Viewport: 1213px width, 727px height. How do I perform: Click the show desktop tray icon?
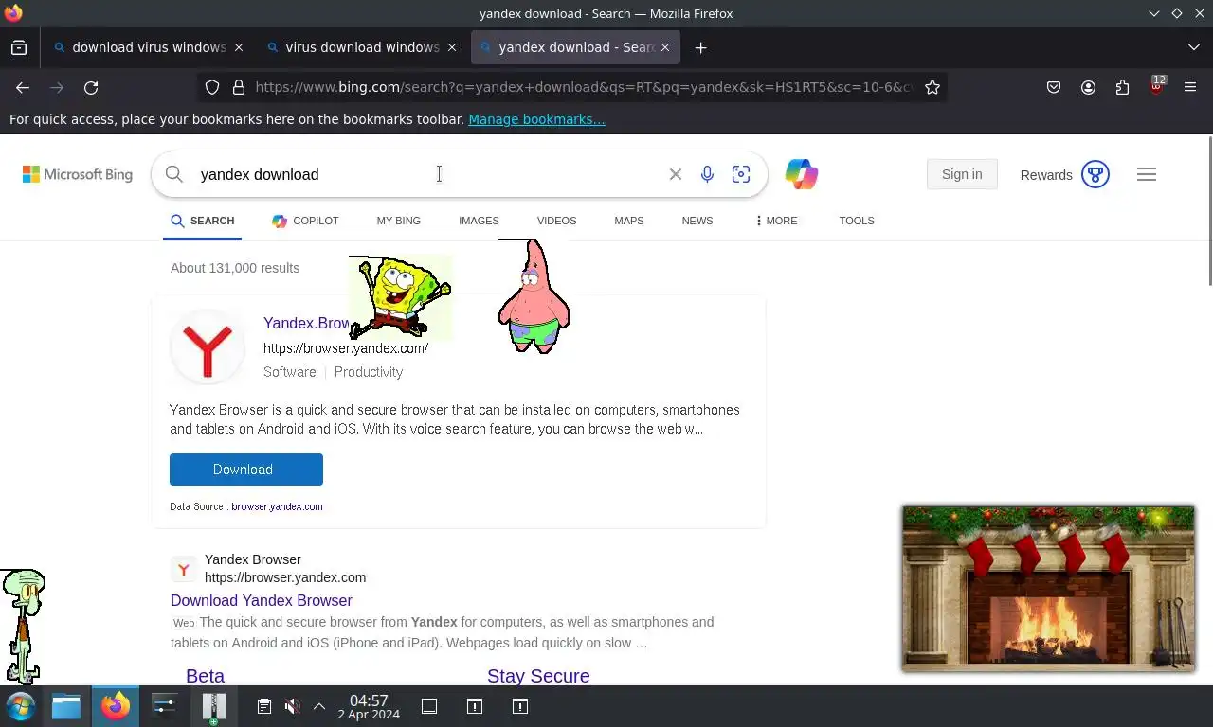pos(429,706)
